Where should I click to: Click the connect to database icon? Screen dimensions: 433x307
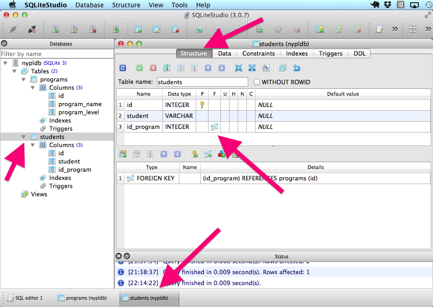tap(13, 30)
